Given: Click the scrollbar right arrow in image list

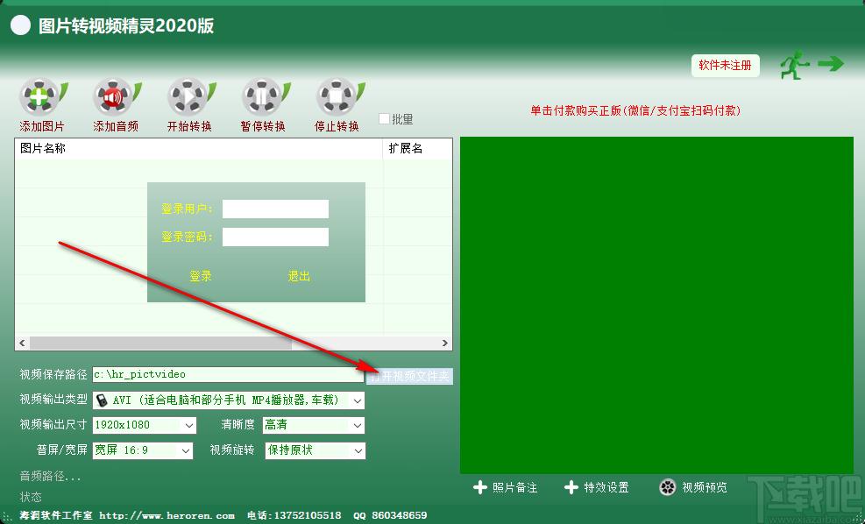Looking at the screenshot, I should pyautogui.click(x=444, y=343).
